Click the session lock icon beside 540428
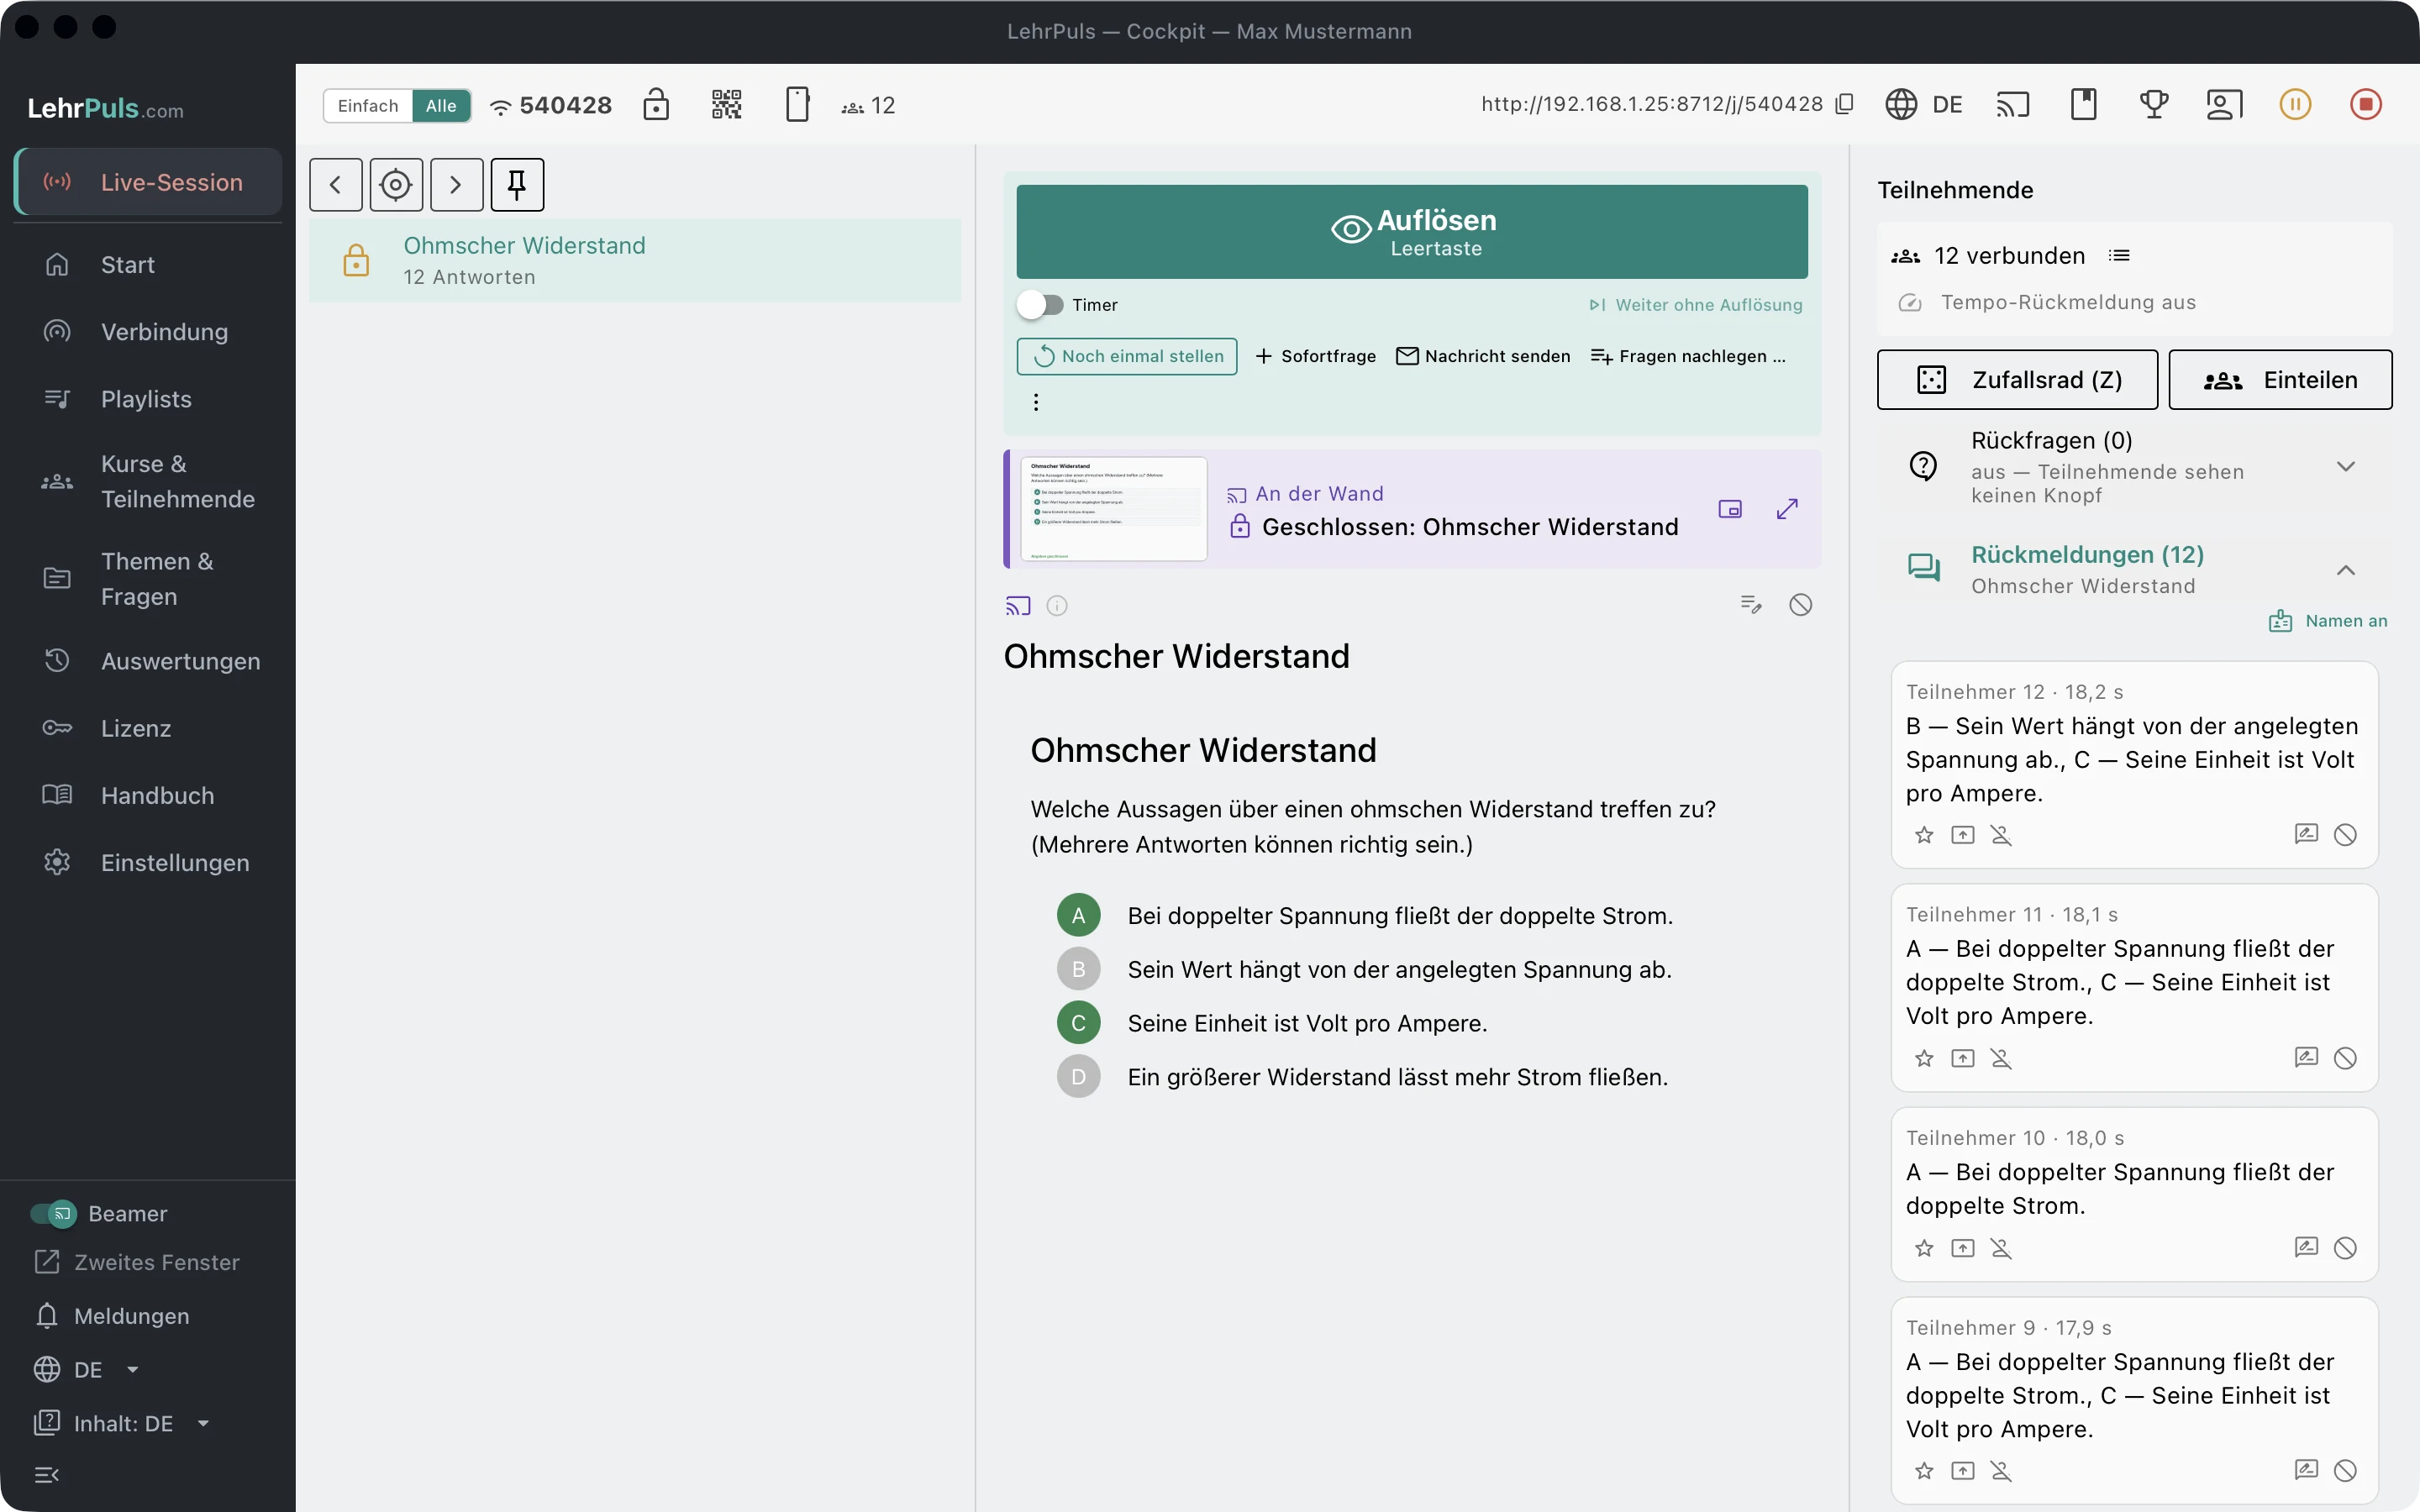 (x=656, y=104)
